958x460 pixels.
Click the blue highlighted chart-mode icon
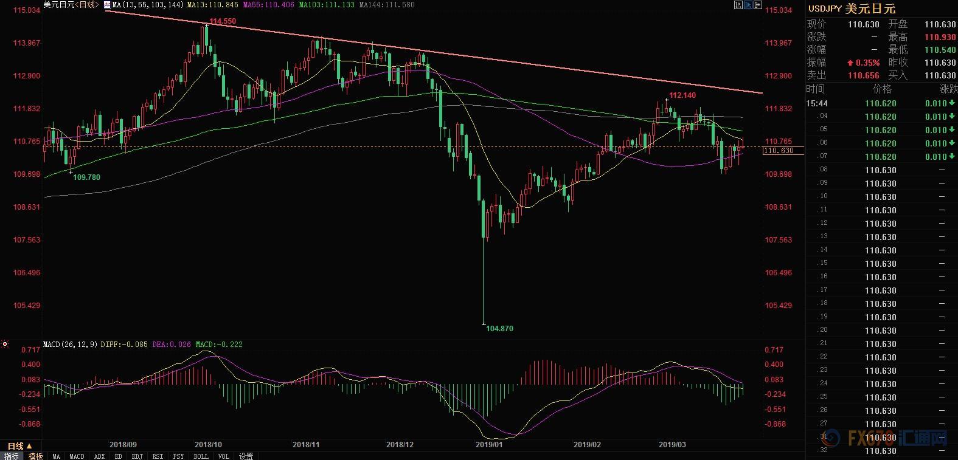click(x=748, y=5)
